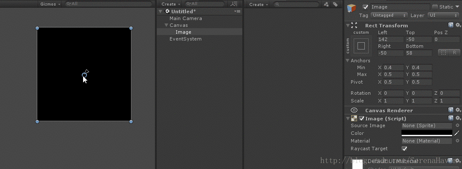Toggle raw edit mode R button
The image size is (462, 169).
[x=454, y=53]
